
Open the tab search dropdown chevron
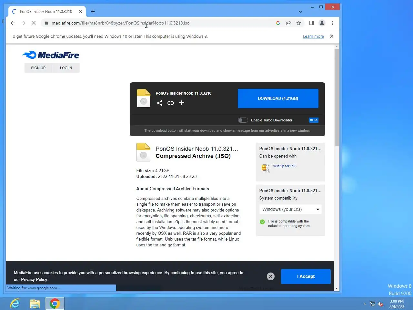tap(300, 12)
